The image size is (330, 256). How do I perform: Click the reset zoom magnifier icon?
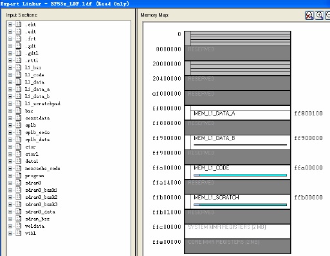tap(309, 15)
